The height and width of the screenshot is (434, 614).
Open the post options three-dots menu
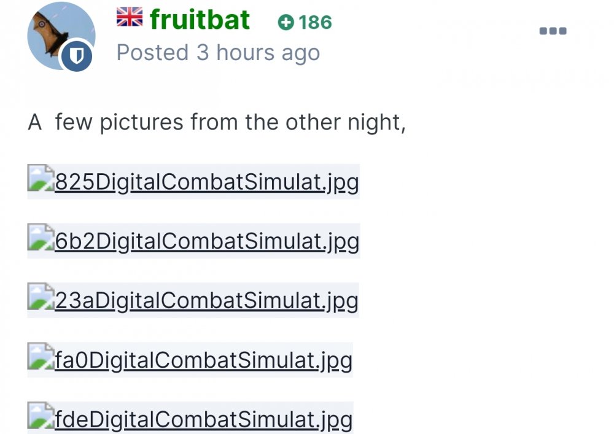click(553, 31)
